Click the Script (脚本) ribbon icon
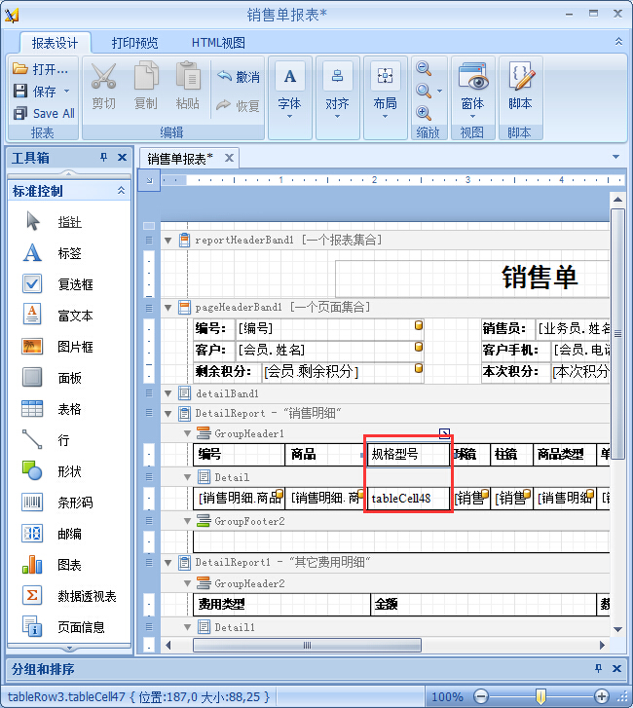This screenshot has width=633, height=708. (x=520, y=86)
